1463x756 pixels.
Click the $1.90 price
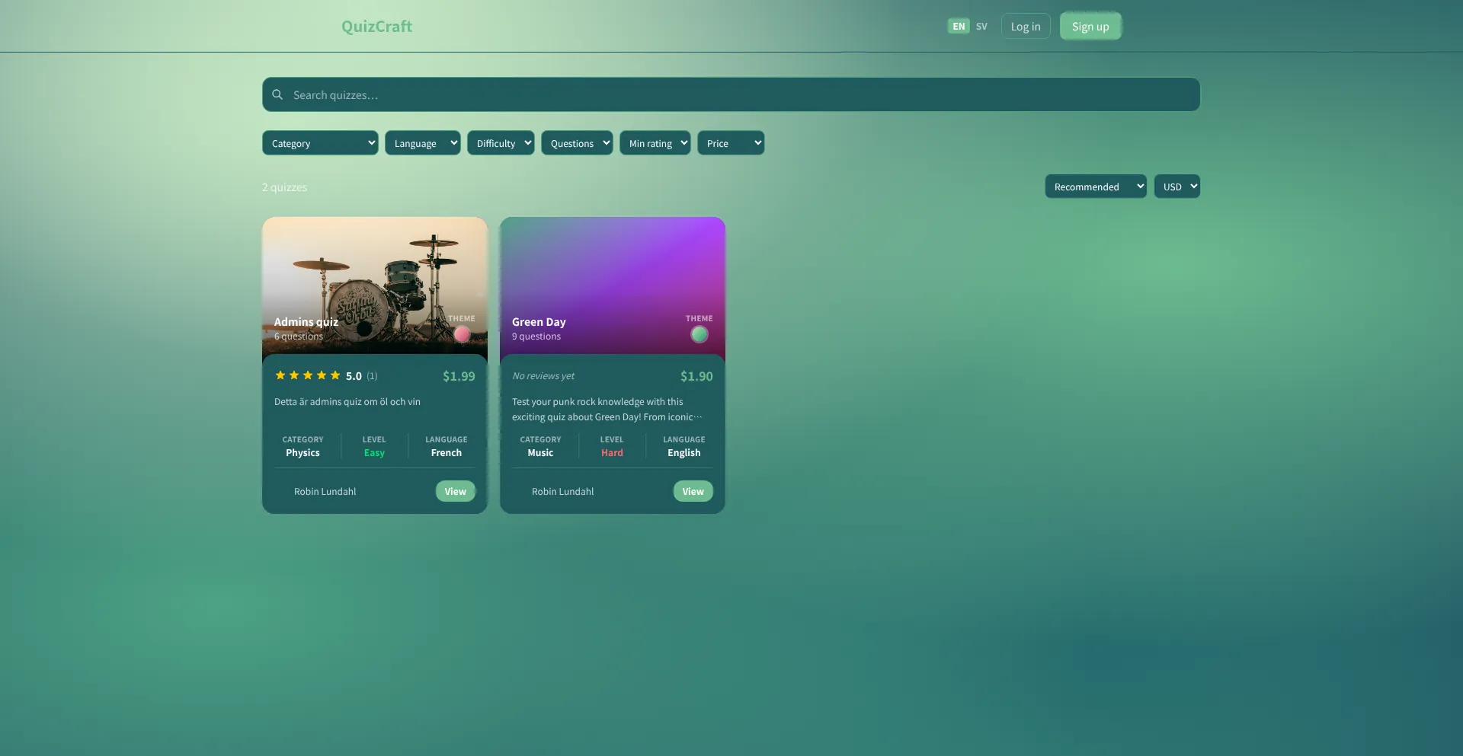click(696, 376)
